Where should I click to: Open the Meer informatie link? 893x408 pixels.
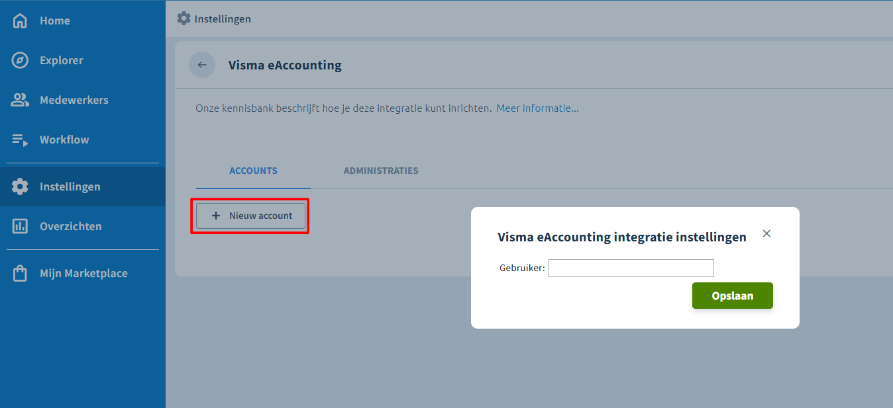click(537, 108)
